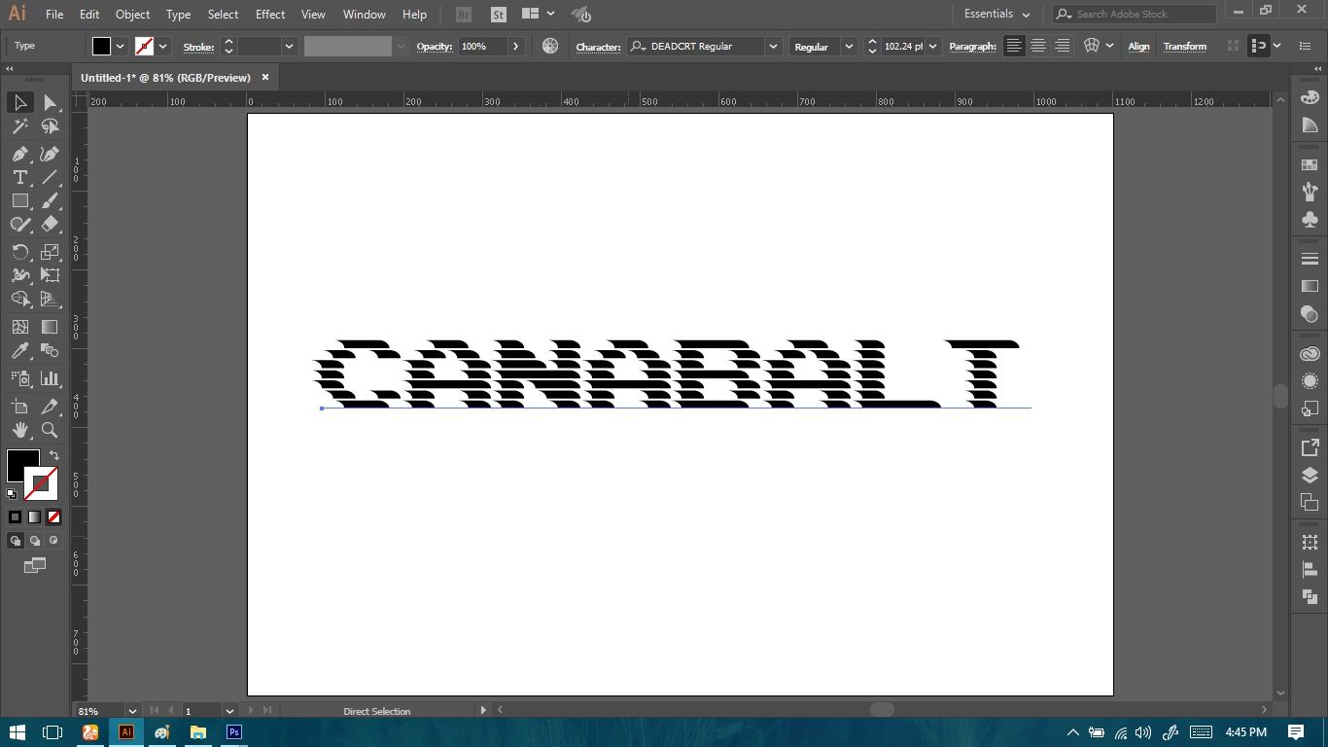Select the Selection tool arrow
The width and height of the screenshot is (1328, 747).
pyautogui.click(x=19, y=102)
